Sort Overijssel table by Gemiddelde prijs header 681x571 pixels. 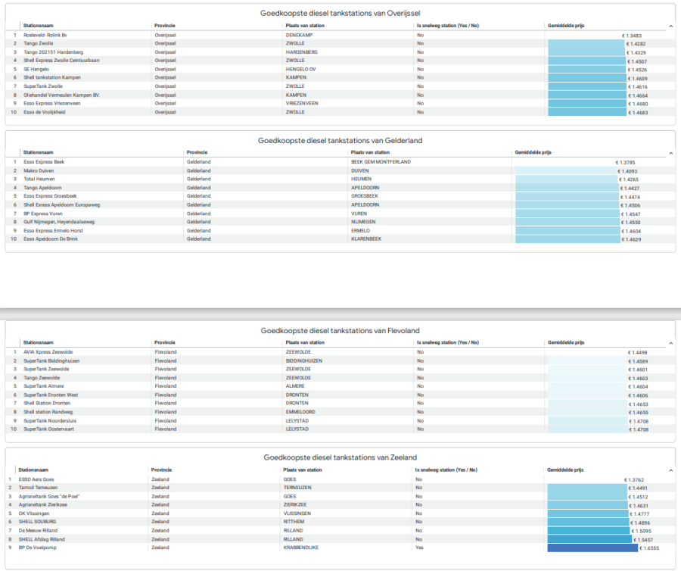click(x=566, y=26)
